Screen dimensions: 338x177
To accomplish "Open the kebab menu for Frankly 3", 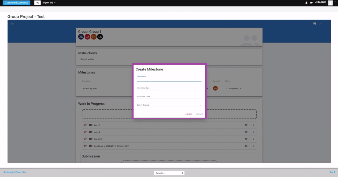I will coord(253,139).
